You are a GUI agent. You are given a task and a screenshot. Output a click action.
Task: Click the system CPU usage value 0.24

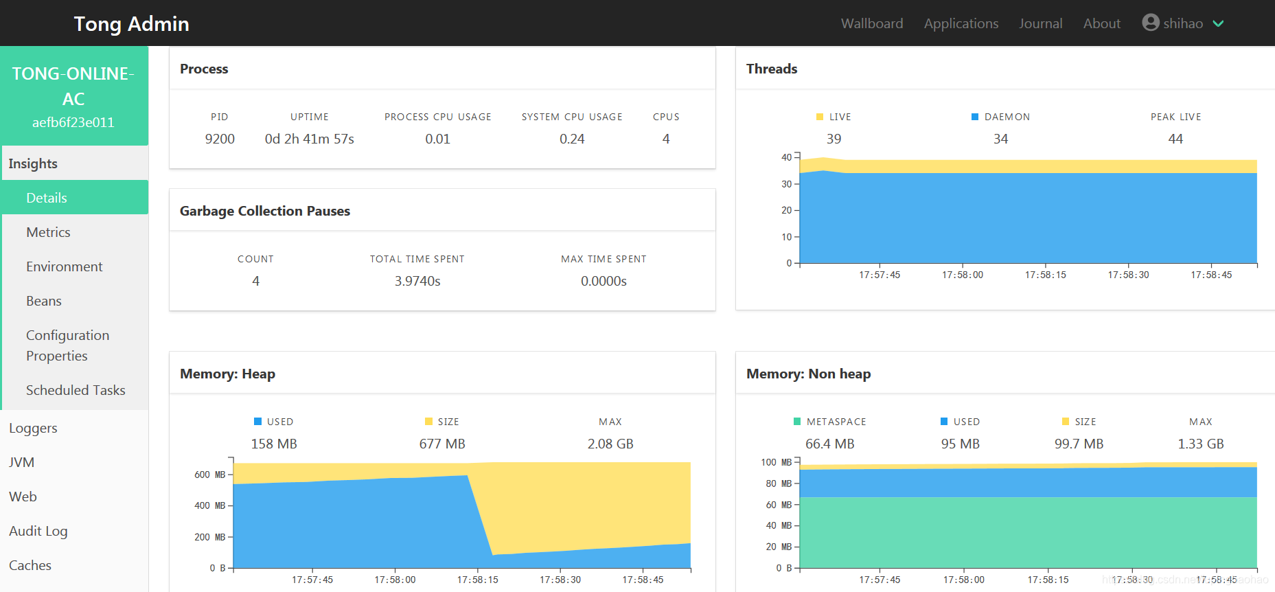click(x=572, y=139)
